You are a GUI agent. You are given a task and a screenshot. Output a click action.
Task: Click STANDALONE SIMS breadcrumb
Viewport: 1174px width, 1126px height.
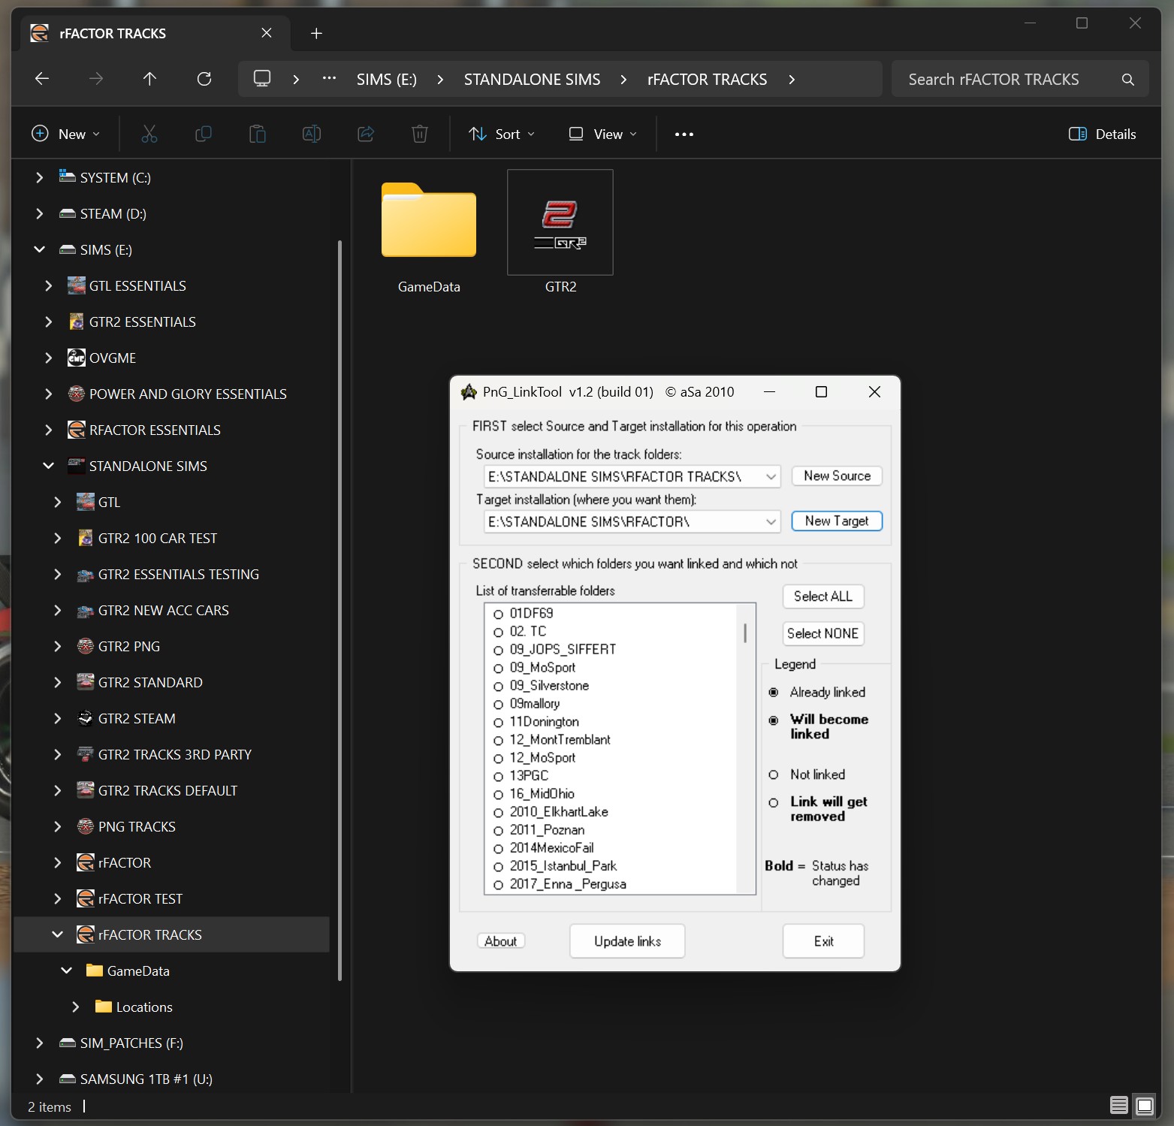pos(532,80)
